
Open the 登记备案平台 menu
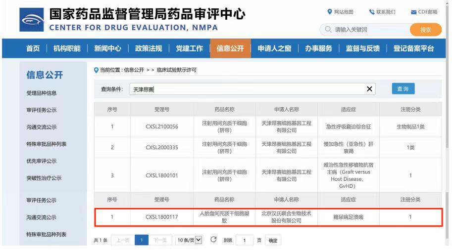414,48
